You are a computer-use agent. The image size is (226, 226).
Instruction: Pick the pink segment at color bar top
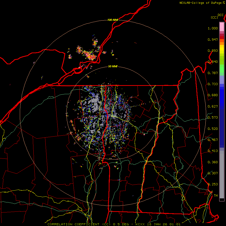click(x=222, y=27)
